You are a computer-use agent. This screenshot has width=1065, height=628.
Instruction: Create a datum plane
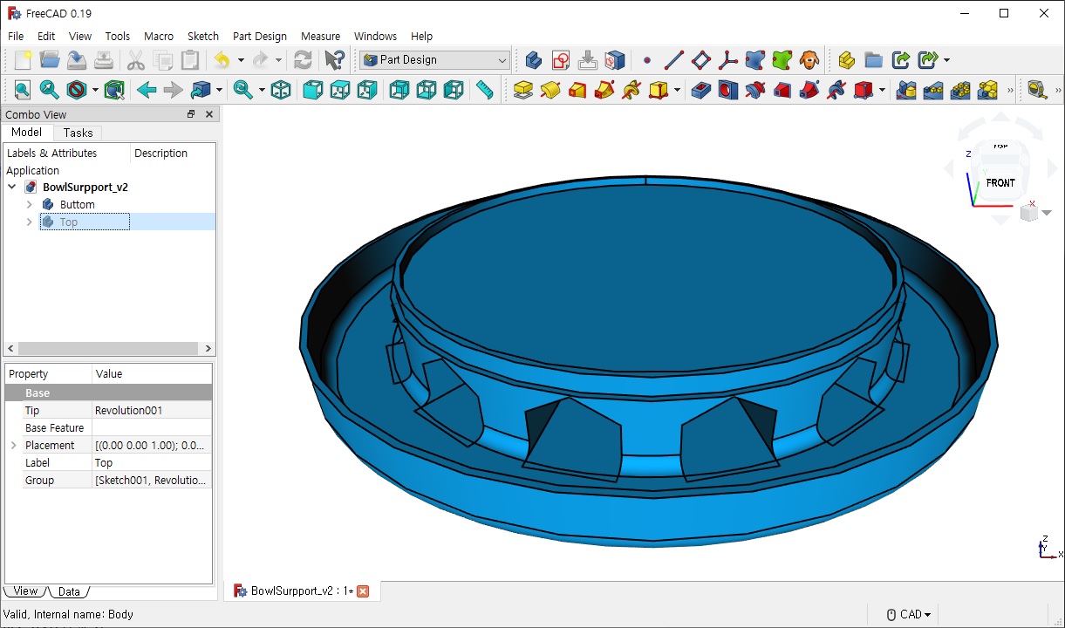(x=700, y=60)
